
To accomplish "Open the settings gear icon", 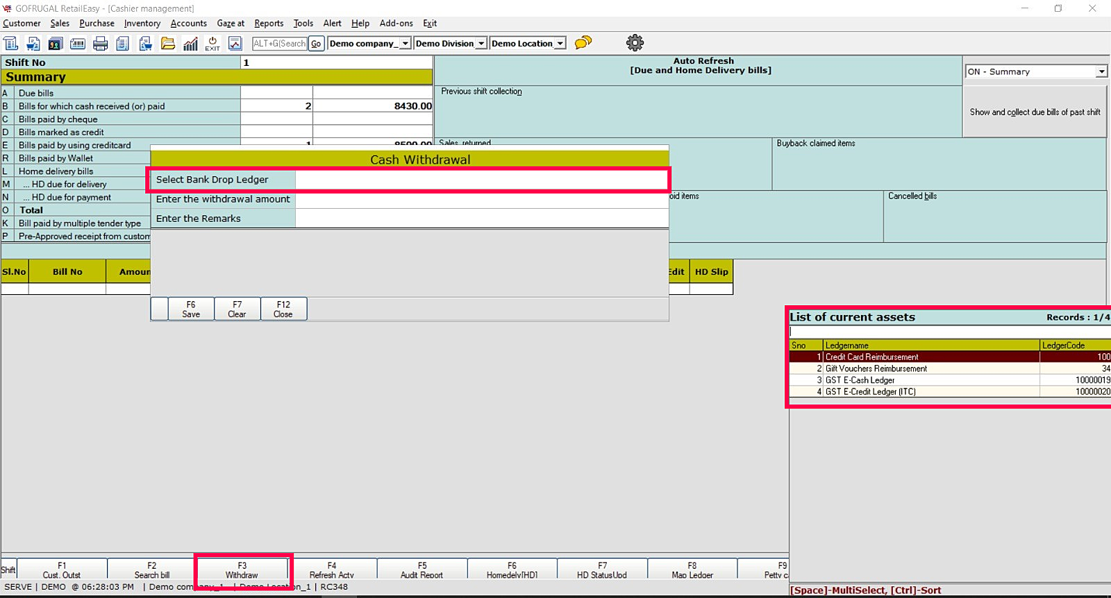I will 635,43.
